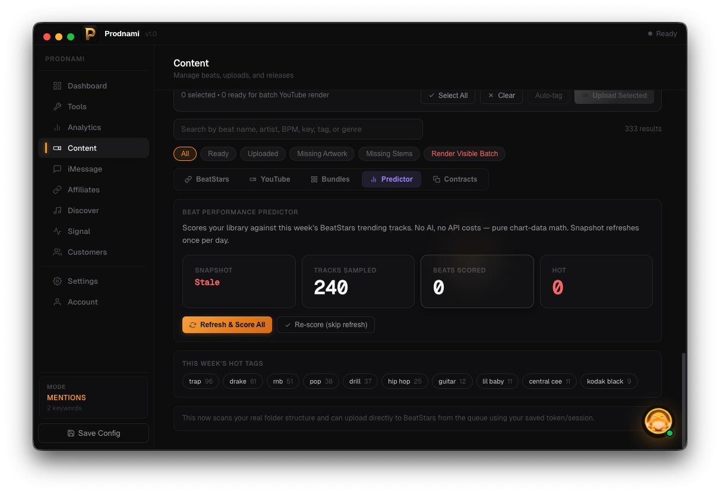Click the yellow minimize window button
Viewport: 720px width, 494px height.
59,37
